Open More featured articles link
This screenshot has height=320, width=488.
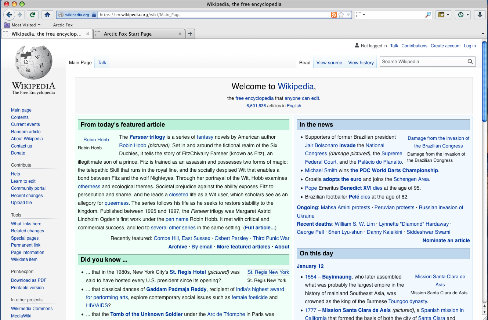tap(243, 247)
